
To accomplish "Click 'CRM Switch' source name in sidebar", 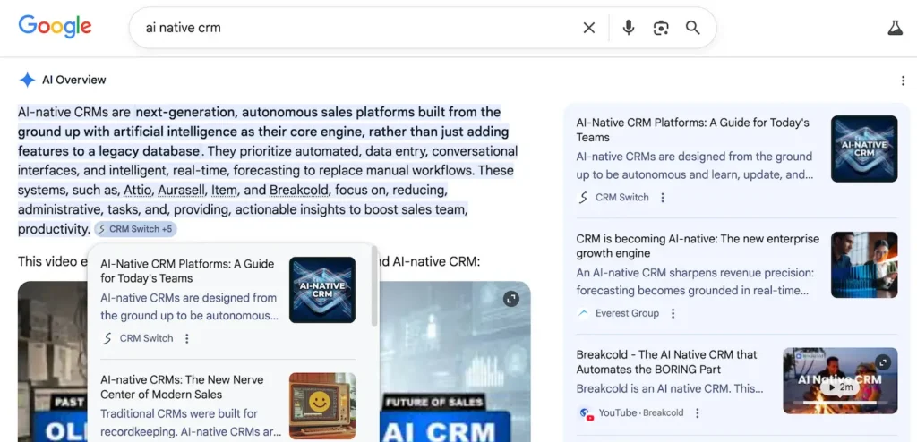I will tap(621, 198).
